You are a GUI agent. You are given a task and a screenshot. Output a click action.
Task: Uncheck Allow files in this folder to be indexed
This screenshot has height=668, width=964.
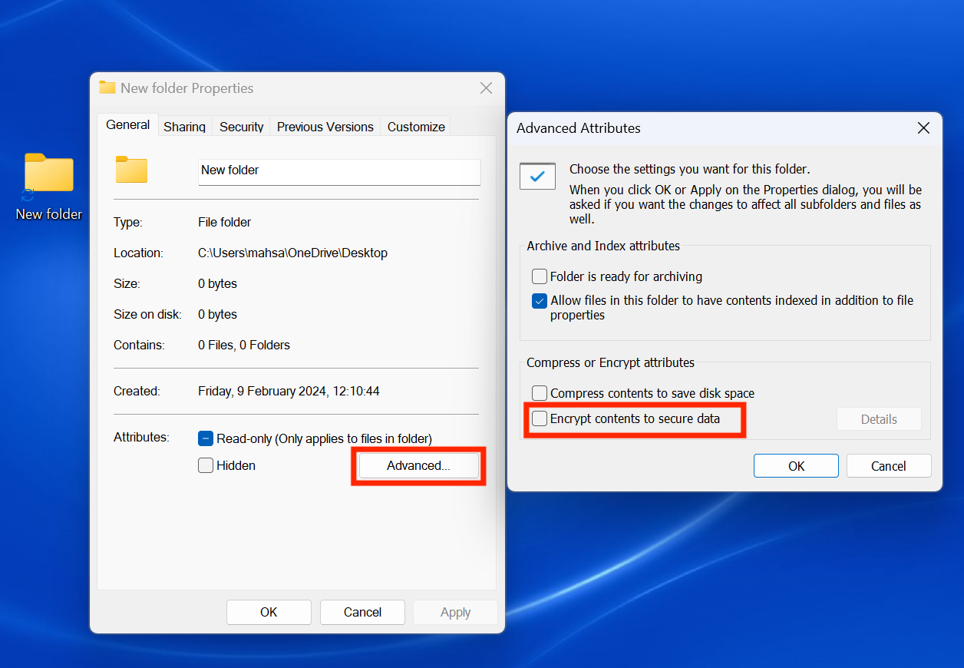pyautogui.click(x=540, y=300)
